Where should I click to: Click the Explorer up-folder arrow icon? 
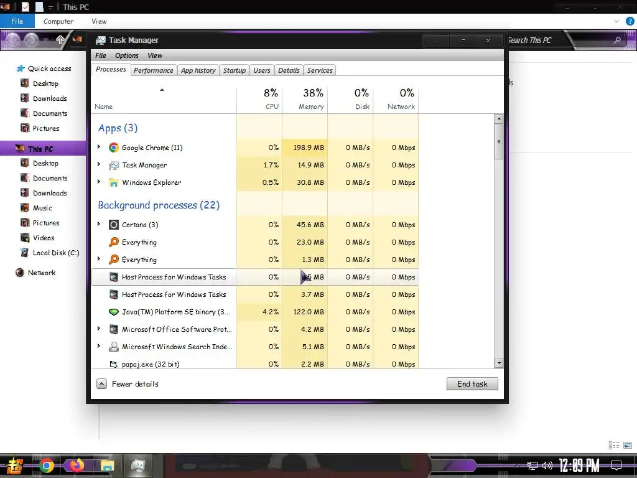60,39
